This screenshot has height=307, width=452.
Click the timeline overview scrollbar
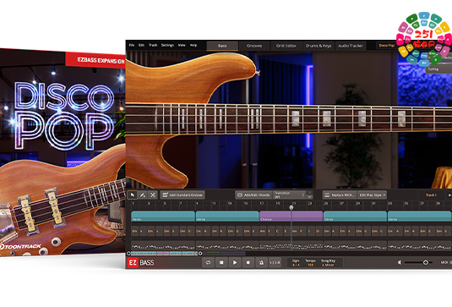tap(164, 254)
